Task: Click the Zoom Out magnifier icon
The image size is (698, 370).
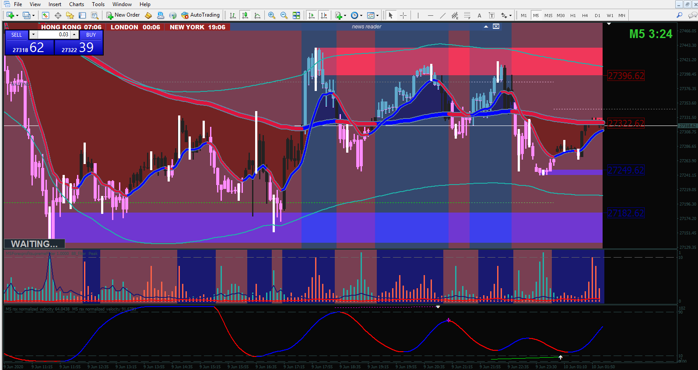Action: pyautogui.click(x=284, y=15)
